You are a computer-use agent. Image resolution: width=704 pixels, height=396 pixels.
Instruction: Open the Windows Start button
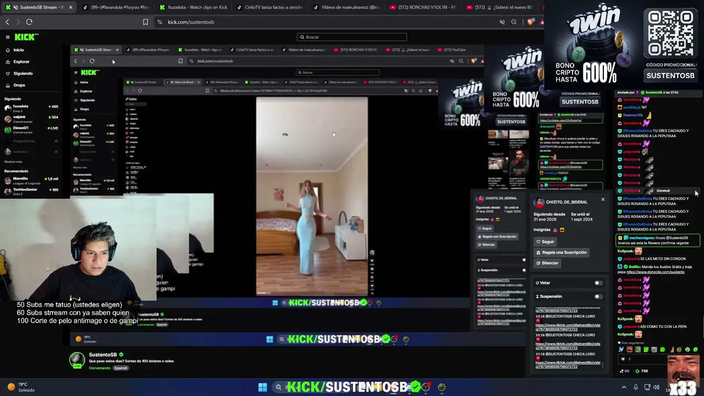262,387
